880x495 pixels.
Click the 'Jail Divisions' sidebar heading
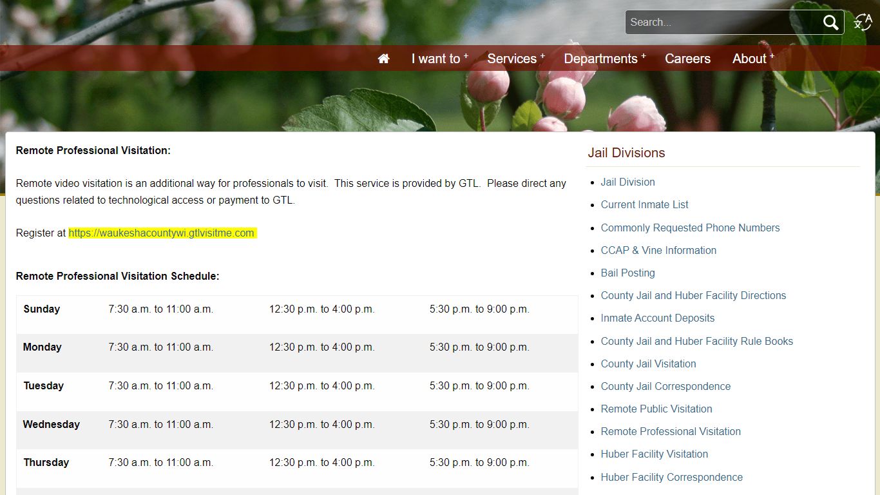(626, 153)
